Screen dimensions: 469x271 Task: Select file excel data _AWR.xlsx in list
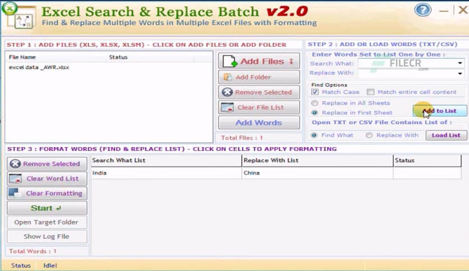coord(39,67)
